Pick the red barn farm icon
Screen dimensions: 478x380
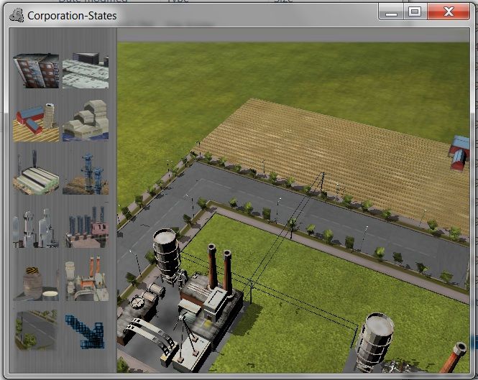pos(36,122)
